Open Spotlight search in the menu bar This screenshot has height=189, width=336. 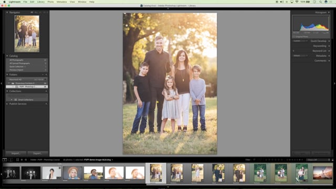coord(321,2)
